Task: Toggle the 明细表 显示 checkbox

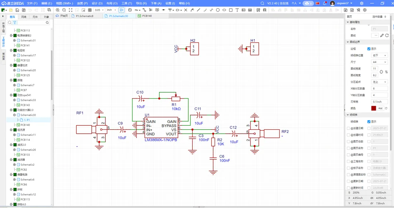Action: coord(369,122)
